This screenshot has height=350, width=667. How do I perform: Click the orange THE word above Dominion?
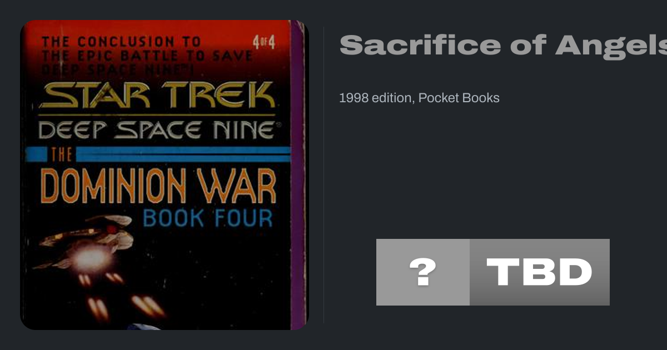(x=58, y=154)
